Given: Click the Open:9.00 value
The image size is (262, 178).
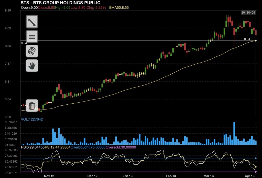Looking at the screenshot, I should click(29, 7).
